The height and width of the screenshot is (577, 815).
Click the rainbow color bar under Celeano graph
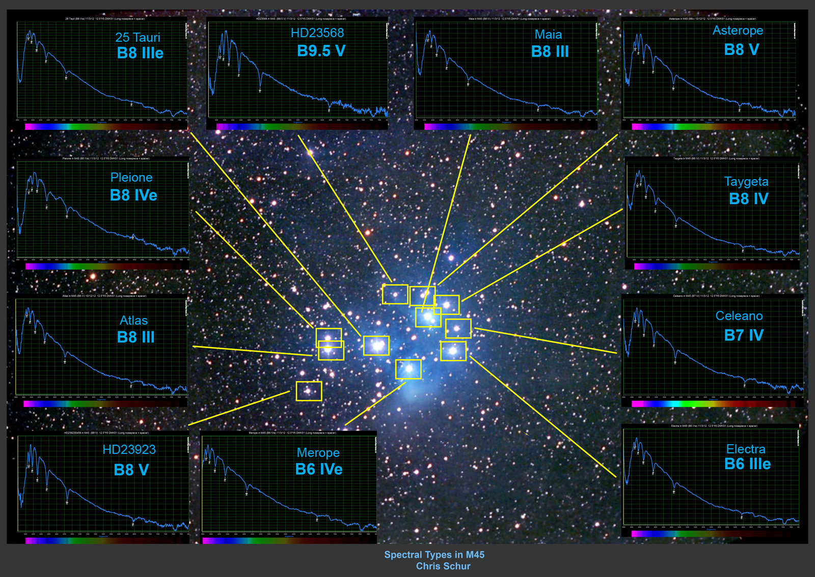(713, 403)
